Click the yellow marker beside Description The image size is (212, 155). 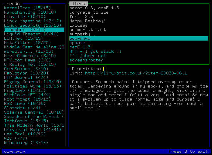tap(105, 69)
